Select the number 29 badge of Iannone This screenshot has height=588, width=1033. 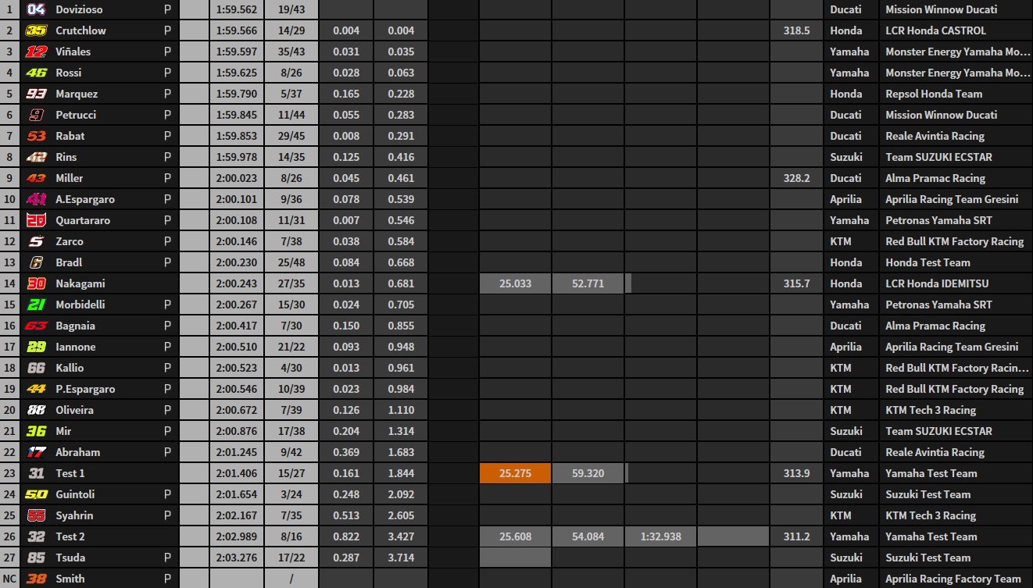coord(36,347)
